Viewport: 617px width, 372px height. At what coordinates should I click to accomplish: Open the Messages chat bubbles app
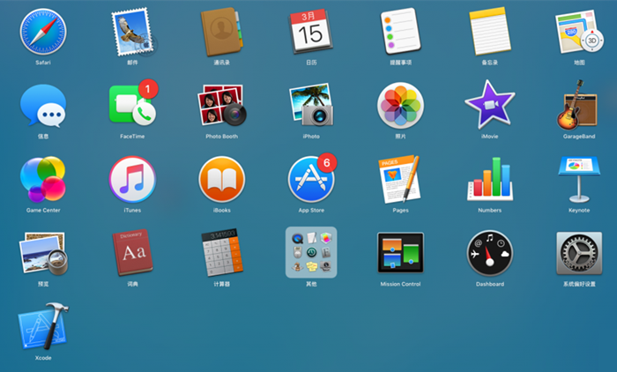coord(43,106)
